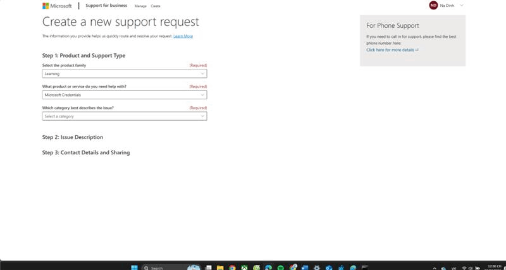This screenshot has height=270, width=506.
Task: Open Outlook from the taskbar
Action: coord(329,267)
